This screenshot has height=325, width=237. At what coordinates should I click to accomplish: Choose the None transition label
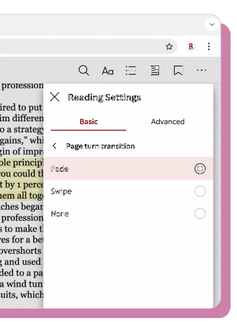click(x=60, y=214)
